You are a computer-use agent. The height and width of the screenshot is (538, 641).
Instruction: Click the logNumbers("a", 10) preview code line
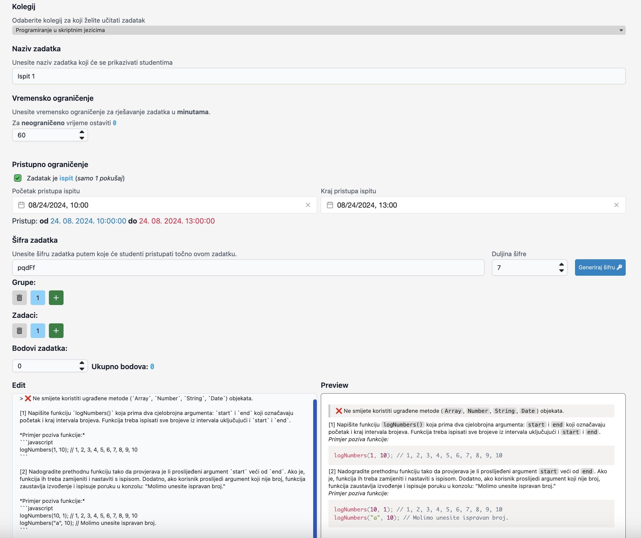[x=421, y=518]
